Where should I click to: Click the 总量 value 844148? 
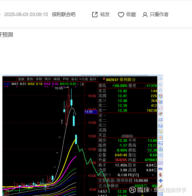pyautogui.click(x=121, y=155)
